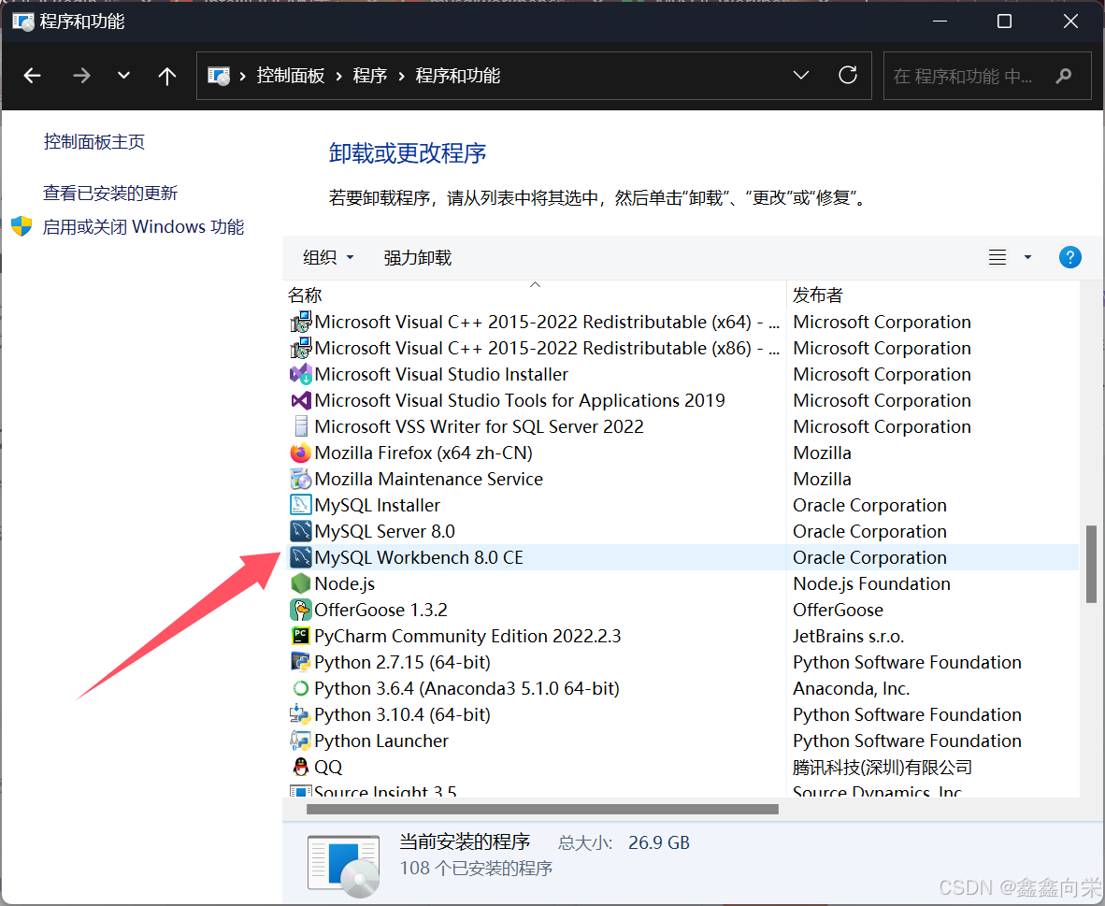Click 程序 in the breadcrumb path
1105x906 pixels.
[370, 76]
